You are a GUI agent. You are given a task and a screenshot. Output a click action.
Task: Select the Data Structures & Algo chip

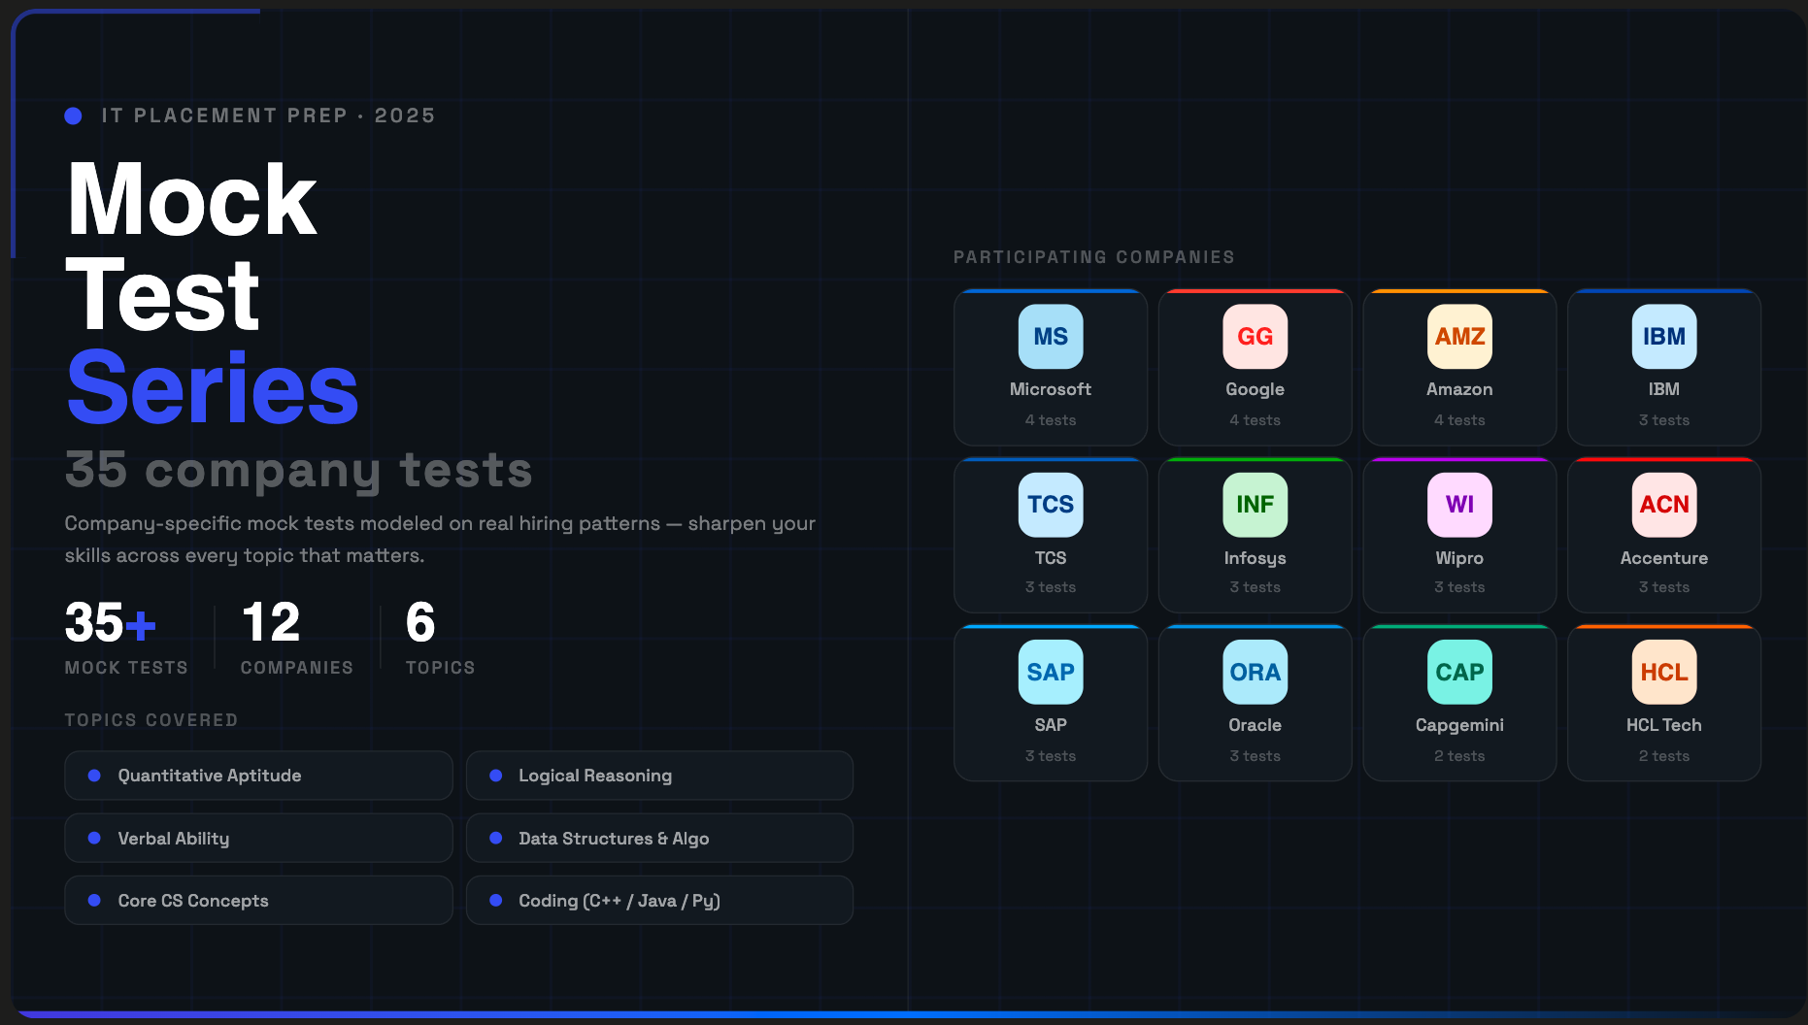point(659,838)
